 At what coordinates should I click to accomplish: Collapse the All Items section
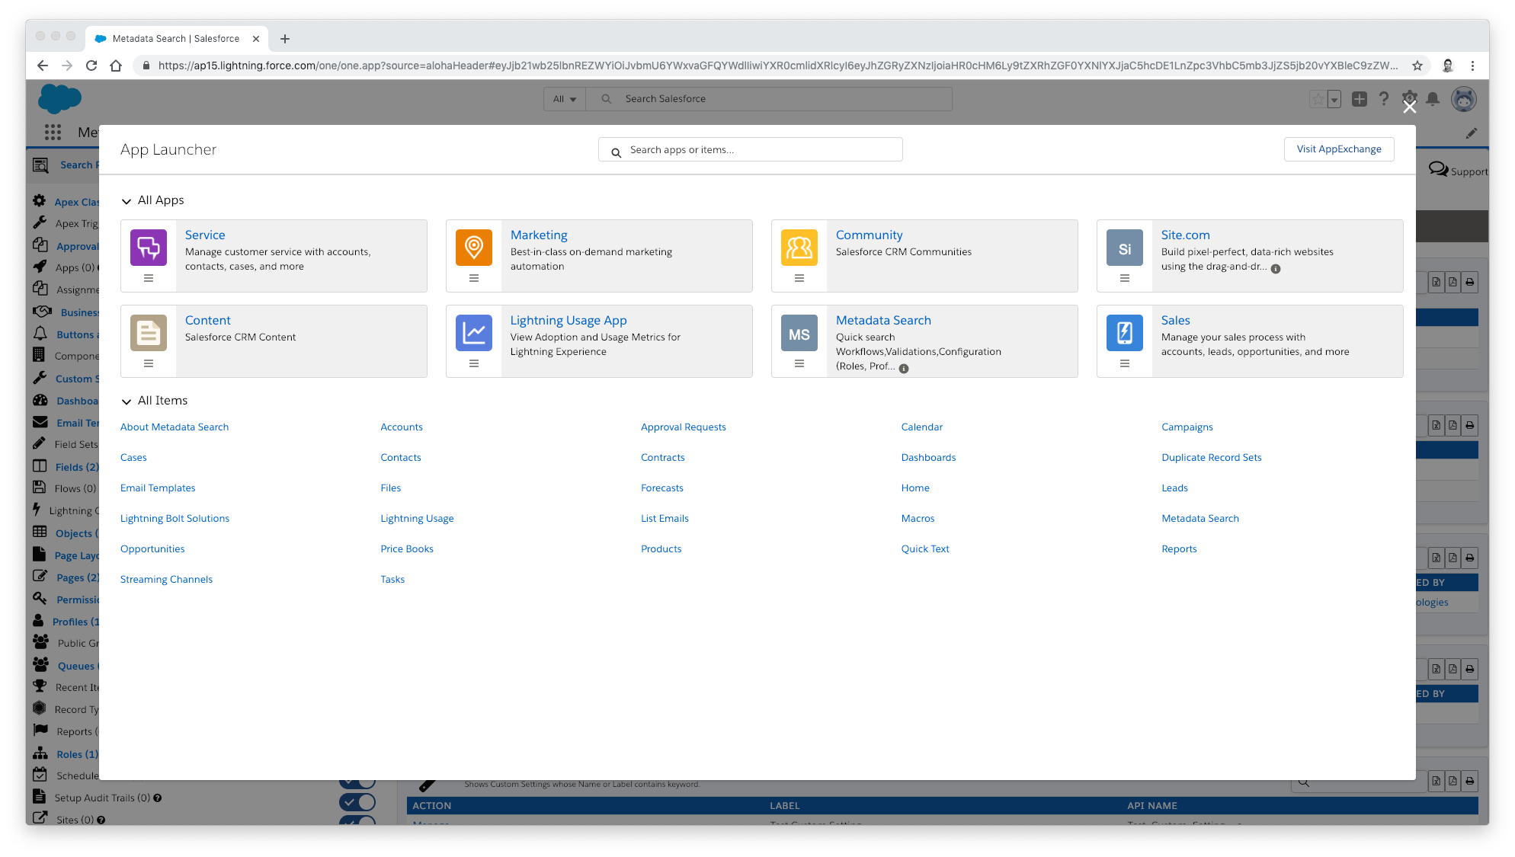(127, 400)
